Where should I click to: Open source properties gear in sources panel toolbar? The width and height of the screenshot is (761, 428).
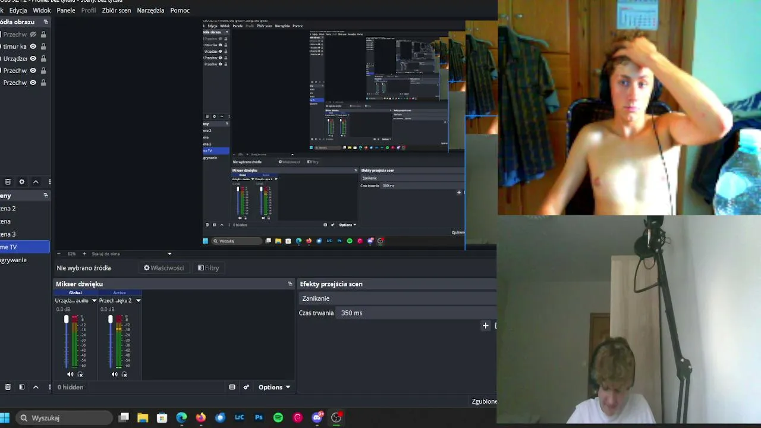pos(22,182)
